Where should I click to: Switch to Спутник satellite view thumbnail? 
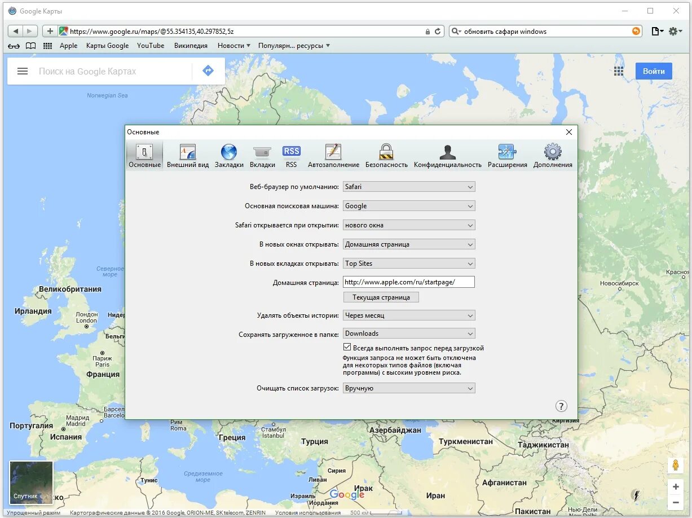pyautogui.click(x=31, y=482)
